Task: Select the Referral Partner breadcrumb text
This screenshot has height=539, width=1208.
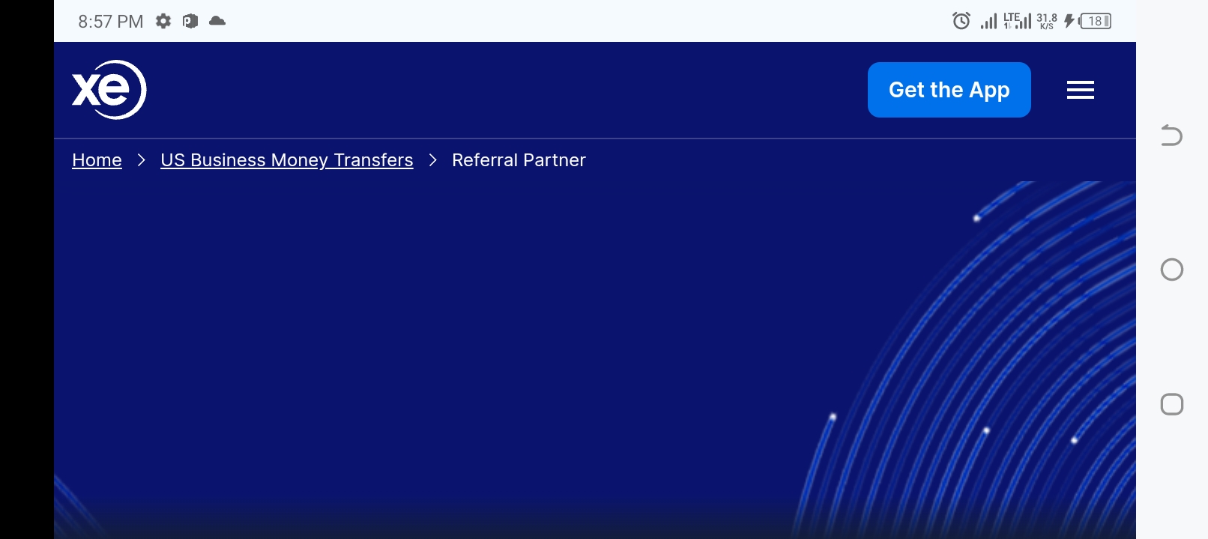Action: pos(519,160)
